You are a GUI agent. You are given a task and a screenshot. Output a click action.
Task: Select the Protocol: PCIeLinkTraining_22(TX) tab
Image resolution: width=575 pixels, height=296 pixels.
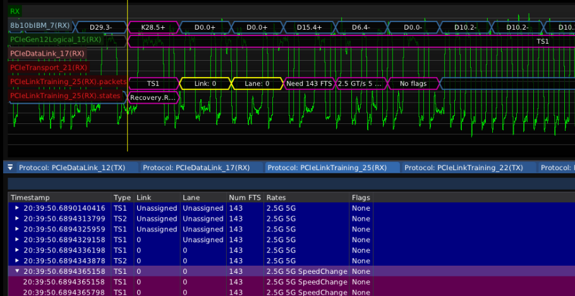coord(463,168)
